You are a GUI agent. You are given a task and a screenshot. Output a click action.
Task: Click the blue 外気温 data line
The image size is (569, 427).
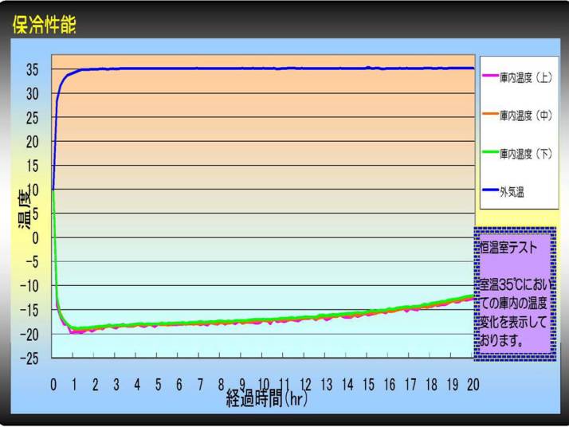264,69
